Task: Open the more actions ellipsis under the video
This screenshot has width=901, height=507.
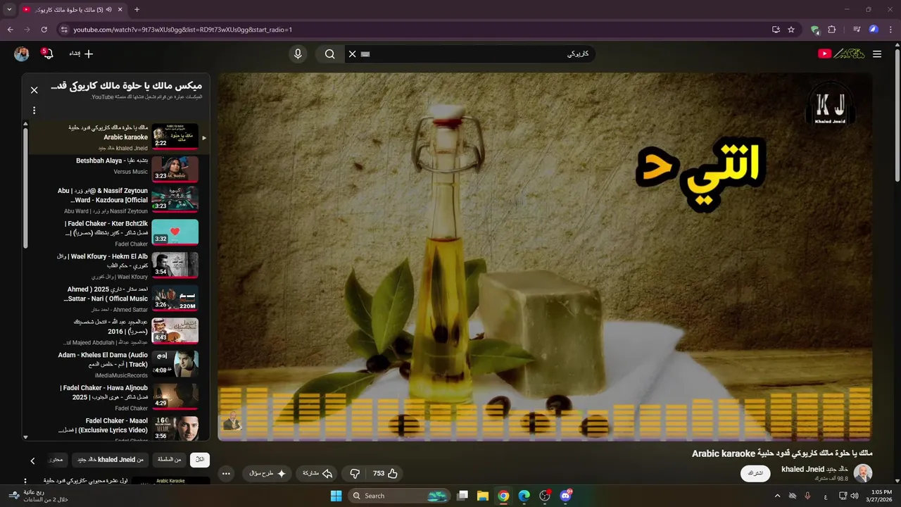Action: 226,474
